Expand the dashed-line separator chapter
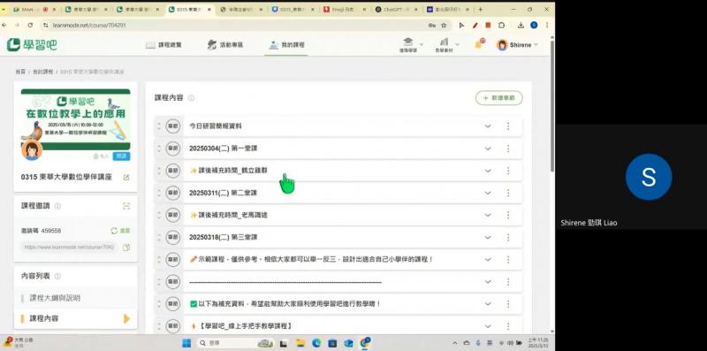Screen dimensions: 707x351 [488, 281]
